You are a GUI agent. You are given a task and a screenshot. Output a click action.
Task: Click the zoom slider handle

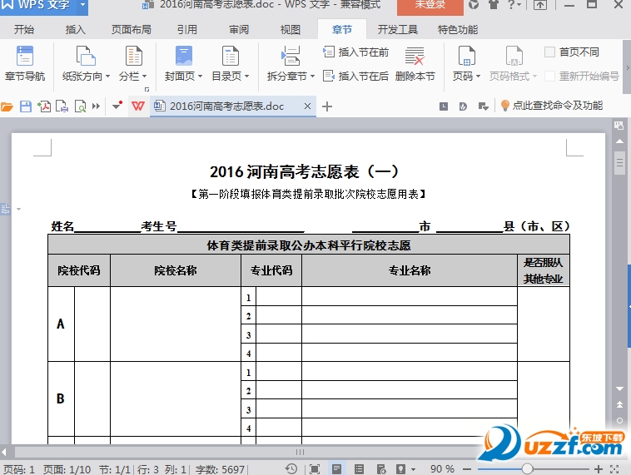[527, 469]
